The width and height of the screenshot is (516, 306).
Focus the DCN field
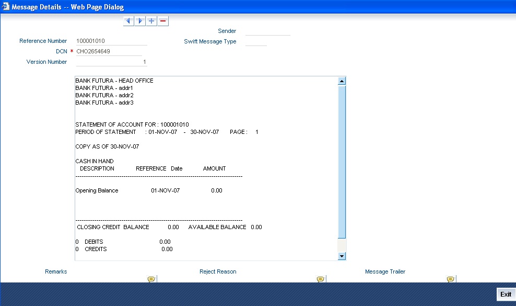109,51
